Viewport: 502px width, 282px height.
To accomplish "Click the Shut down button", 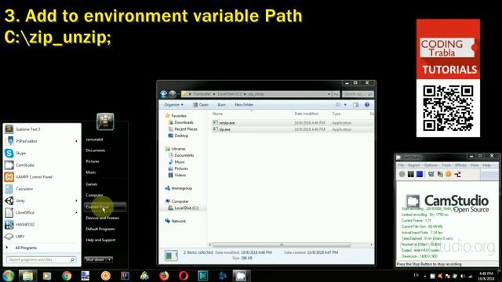I will 95,259.
